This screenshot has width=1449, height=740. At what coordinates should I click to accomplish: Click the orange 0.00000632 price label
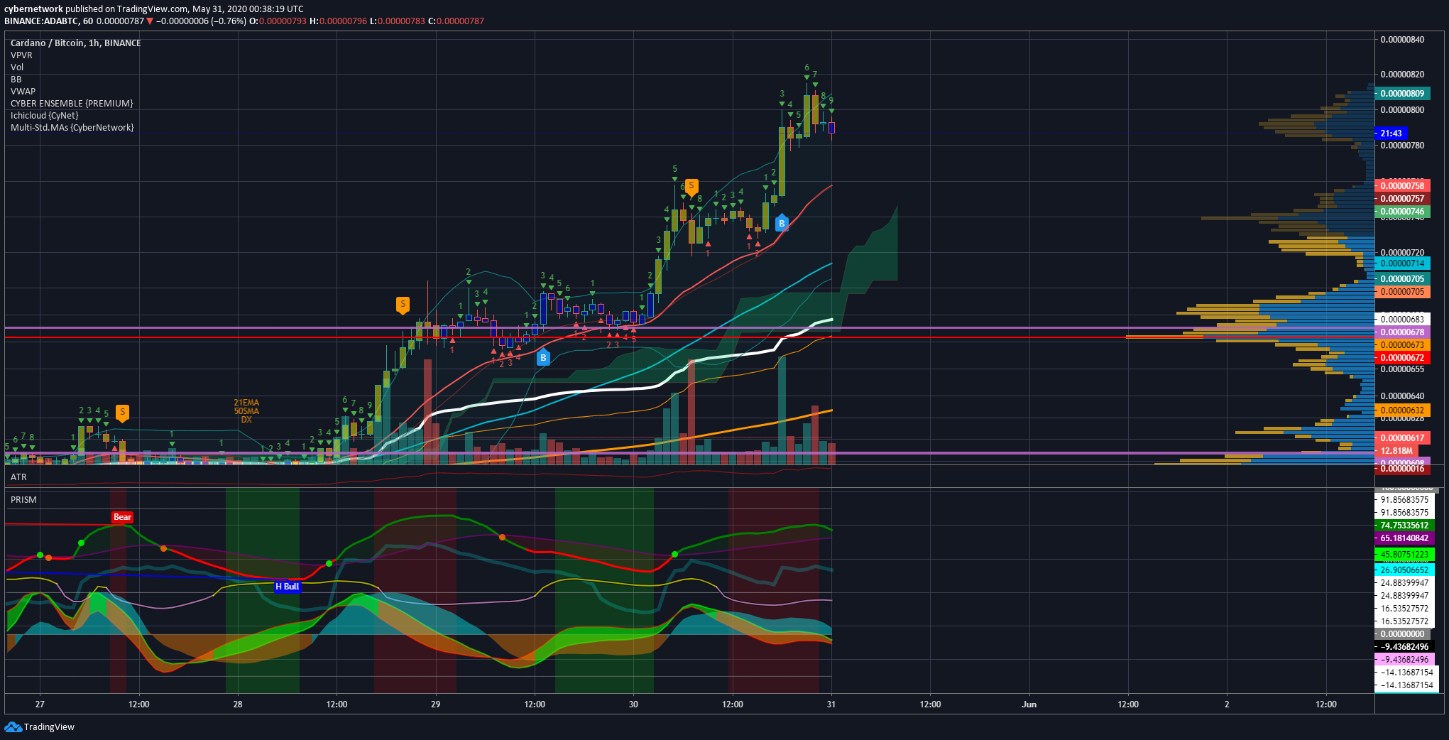[1402, 410]
